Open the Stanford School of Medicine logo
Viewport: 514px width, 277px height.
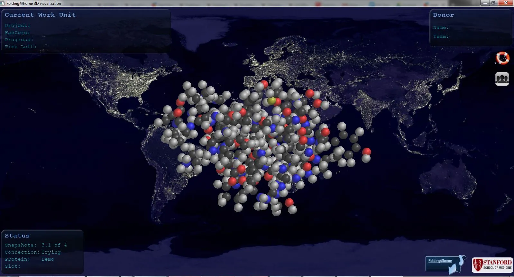492,265
